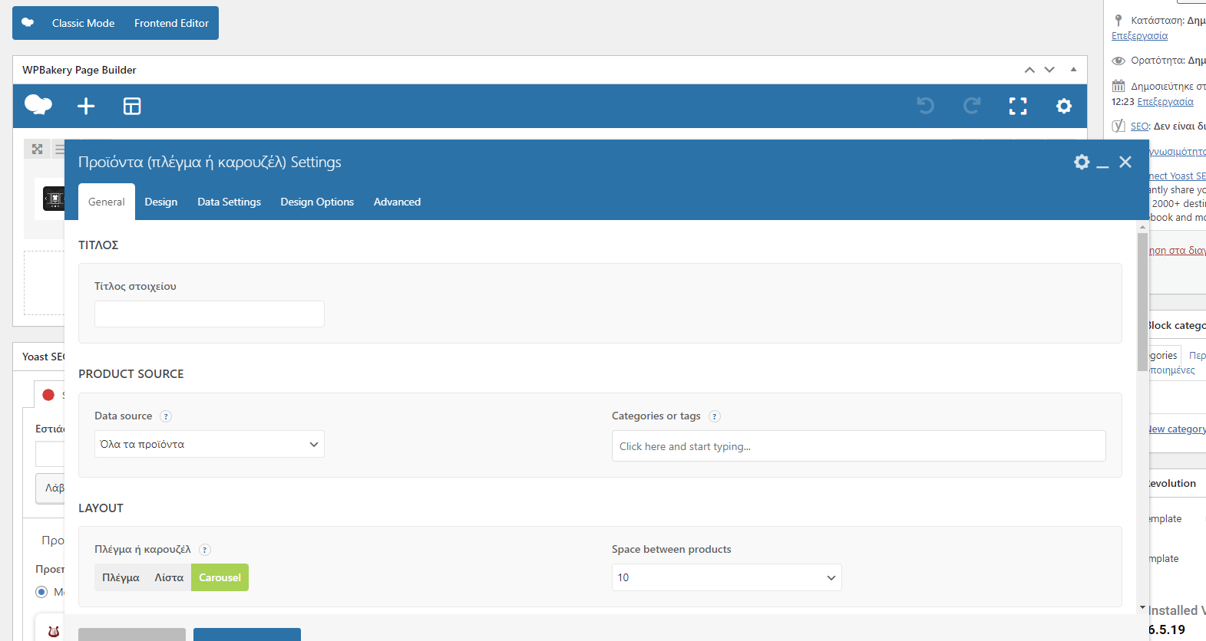The width and height of the screenshot is (1206, 641).
Task: Move WPBakery Page Builder panel down
Action: tap(1049, 70)
